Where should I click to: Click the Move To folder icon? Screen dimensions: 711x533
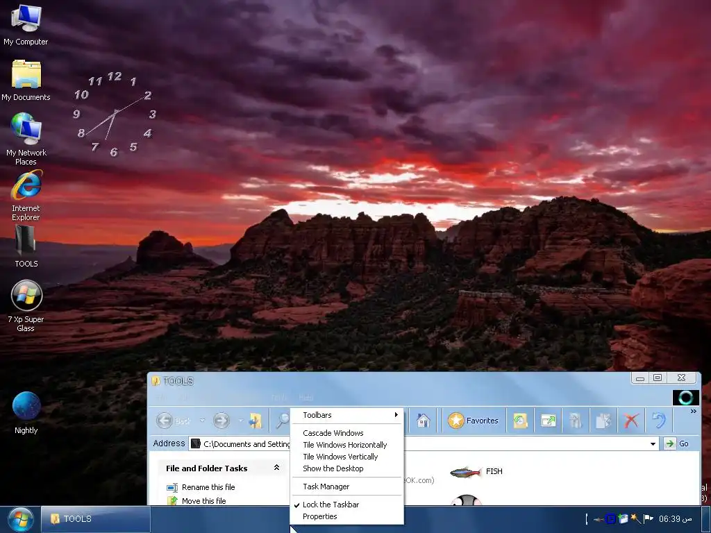[576, 421]
